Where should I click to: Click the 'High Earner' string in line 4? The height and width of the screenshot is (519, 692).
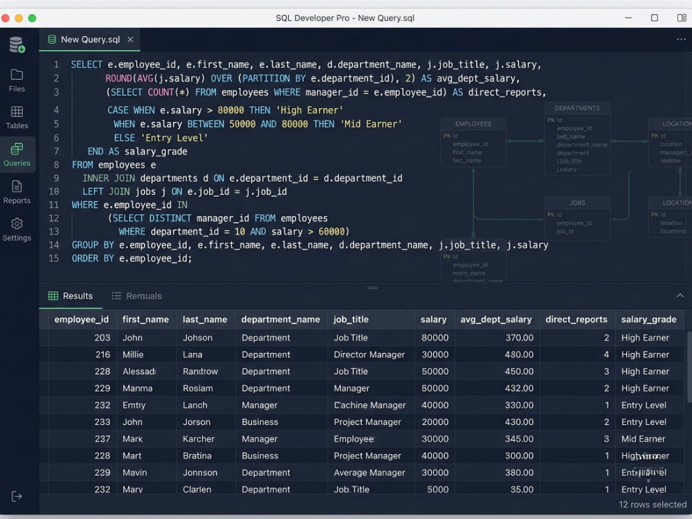coord(309,110)
